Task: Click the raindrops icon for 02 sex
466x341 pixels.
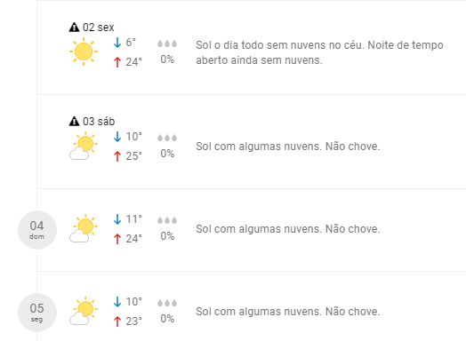Action: point(167,44)
